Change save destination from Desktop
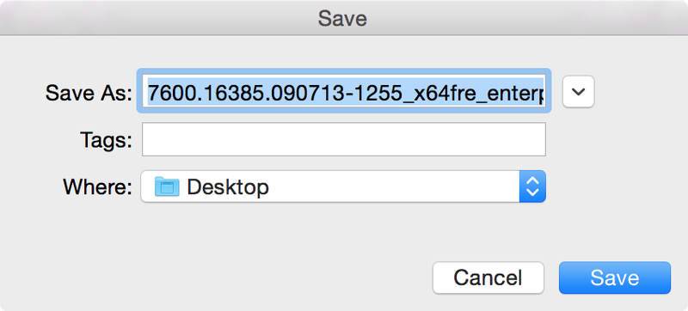Viewport: 688px width, 311px height. [343, 186]
